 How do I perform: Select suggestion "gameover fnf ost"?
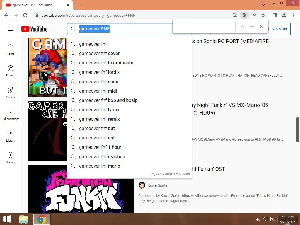click(x=129, y=138)
